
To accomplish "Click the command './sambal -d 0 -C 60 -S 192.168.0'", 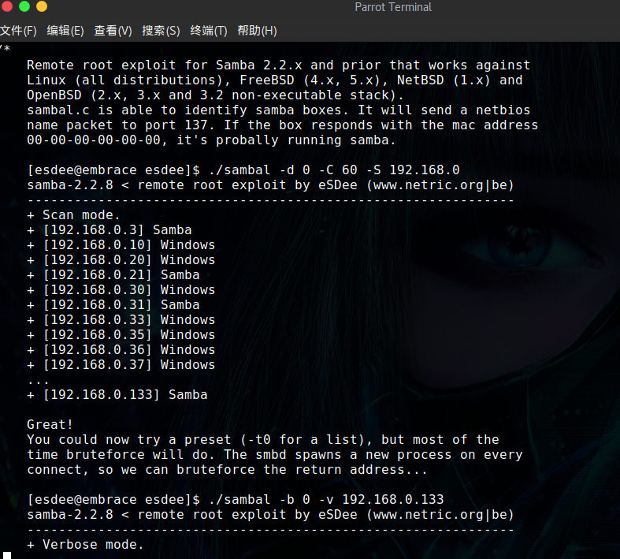I will tap(334, 170).
